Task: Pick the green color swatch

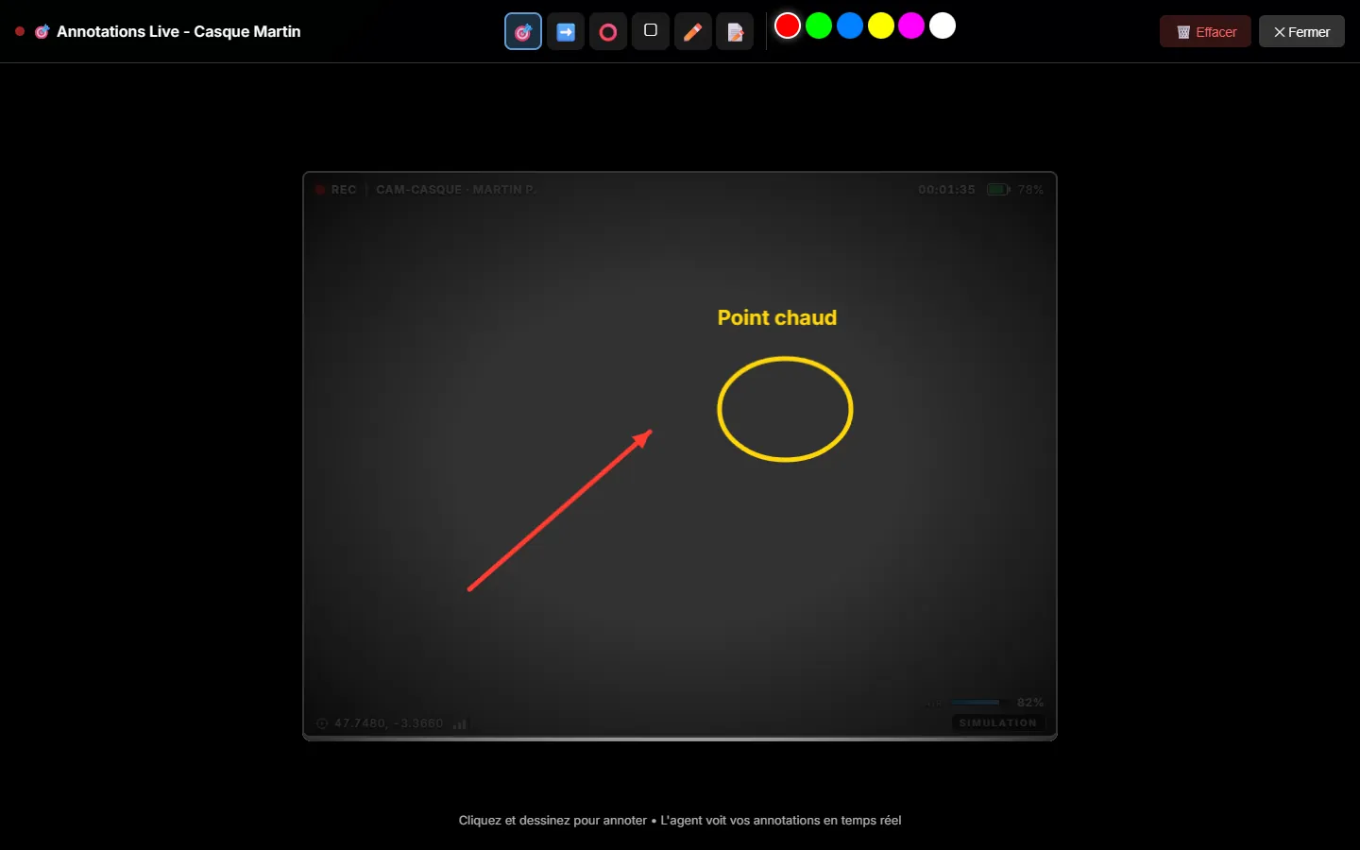Action: (x=819, y=26)
